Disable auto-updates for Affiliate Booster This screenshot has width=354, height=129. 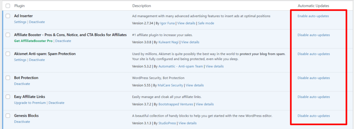(314, 35)
